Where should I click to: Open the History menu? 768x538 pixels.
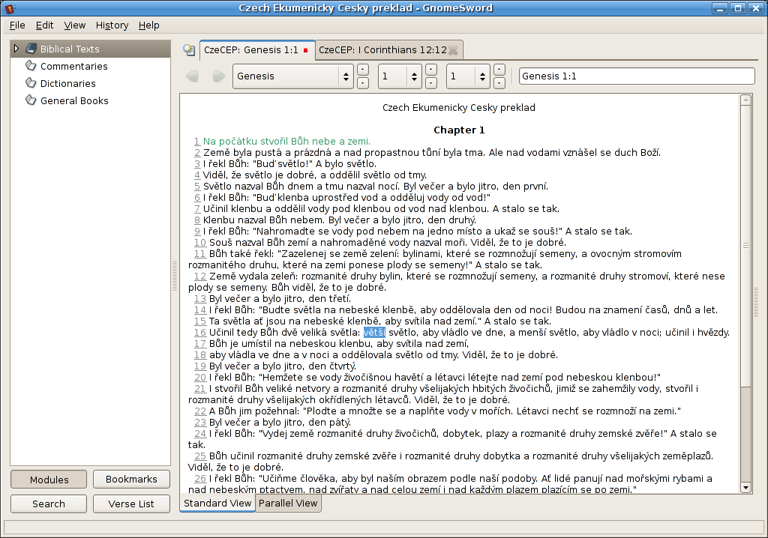[112, 25]
